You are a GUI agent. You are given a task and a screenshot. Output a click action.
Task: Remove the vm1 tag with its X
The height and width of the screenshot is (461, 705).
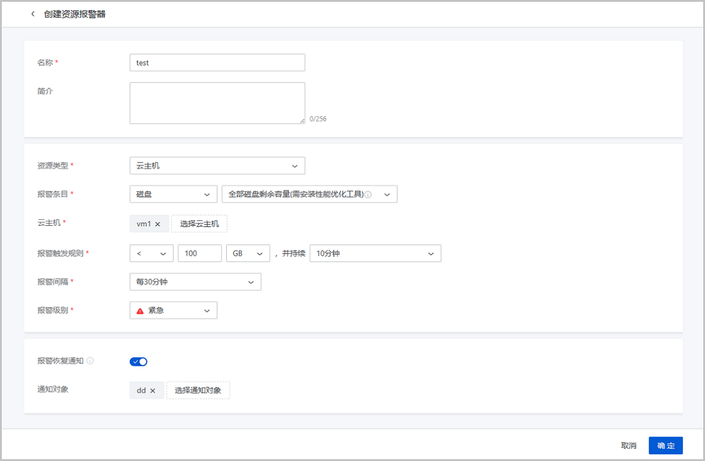157,224
